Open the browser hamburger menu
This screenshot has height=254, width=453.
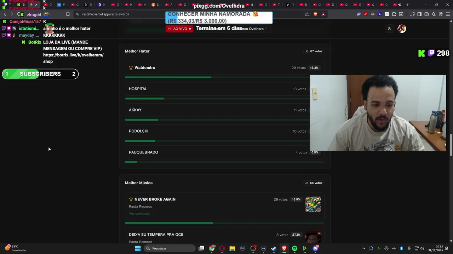click(448, 14)
